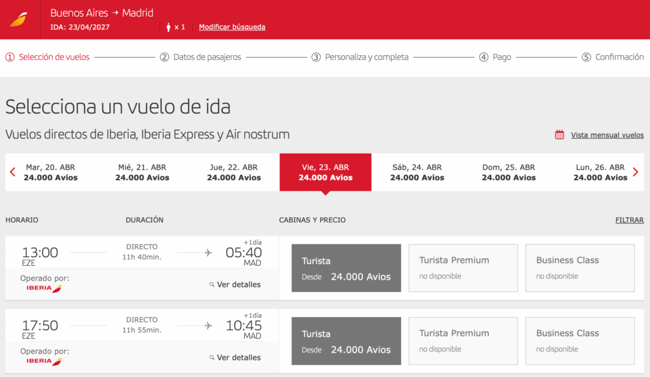Image resolution: width=650 pixels, height=377 pixels.
Task: Click step 5 Confirmación
Action: (613, 57)
